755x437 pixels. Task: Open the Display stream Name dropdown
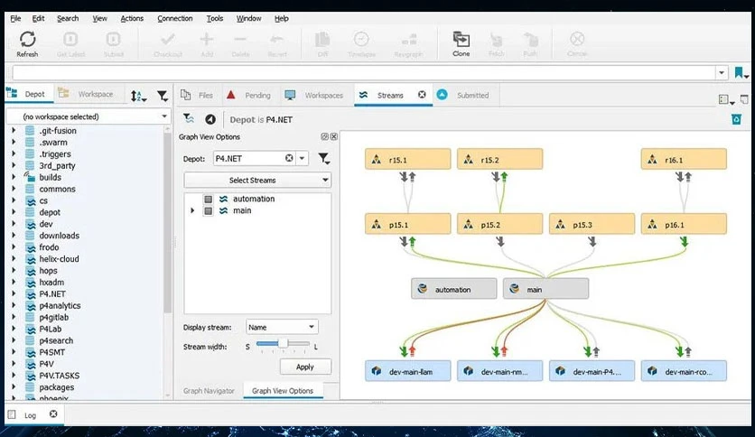pos(282,327)
